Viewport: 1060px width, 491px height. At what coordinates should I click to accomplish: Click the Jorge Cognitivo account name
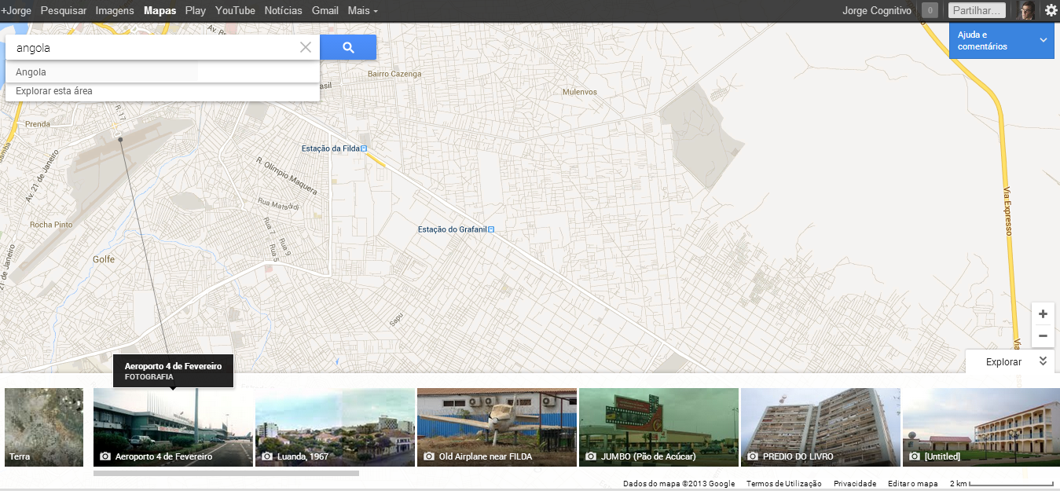coord(877,10)
